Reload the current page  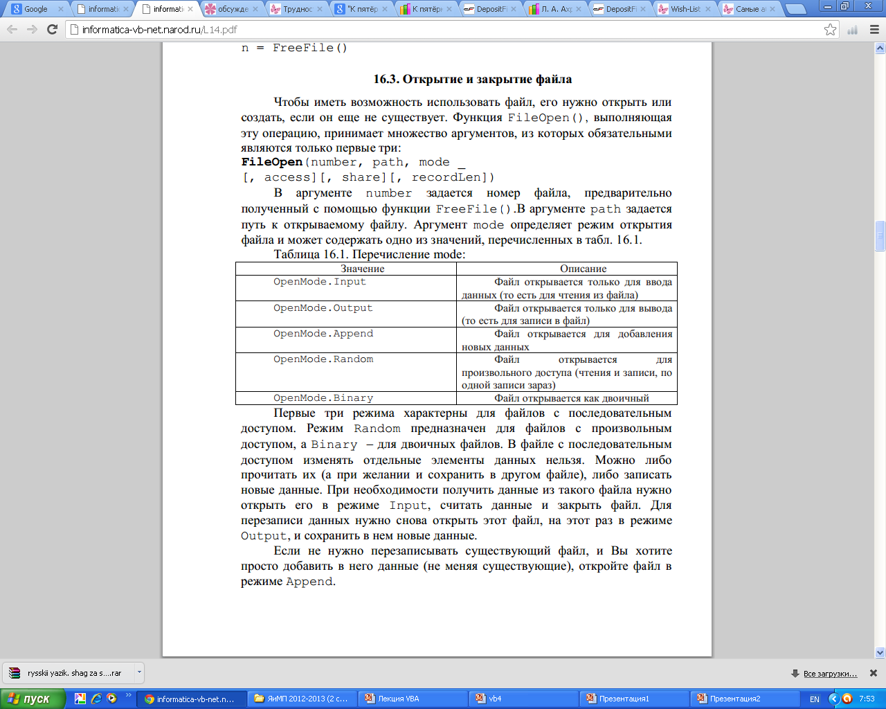coord(52,30)
